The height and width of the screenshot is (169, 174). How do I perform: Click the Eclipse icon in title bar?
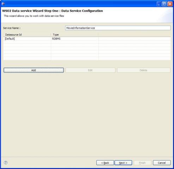4,4
